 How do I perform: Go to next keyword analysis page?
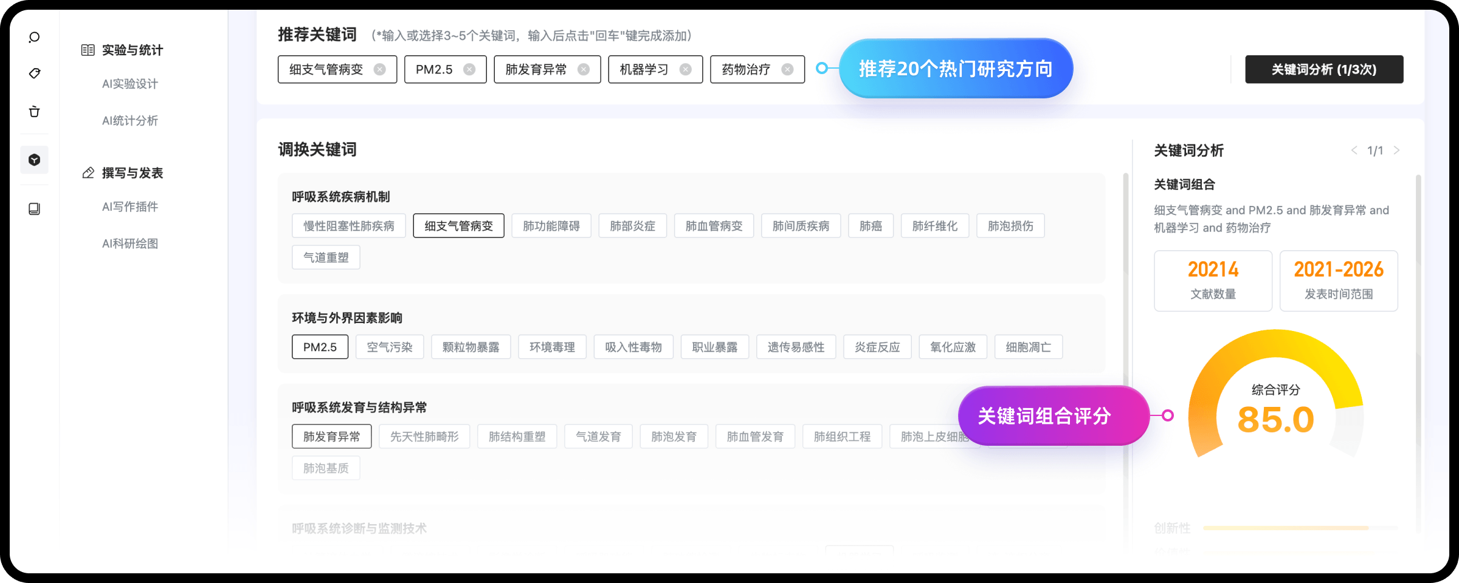point(1396,151)
